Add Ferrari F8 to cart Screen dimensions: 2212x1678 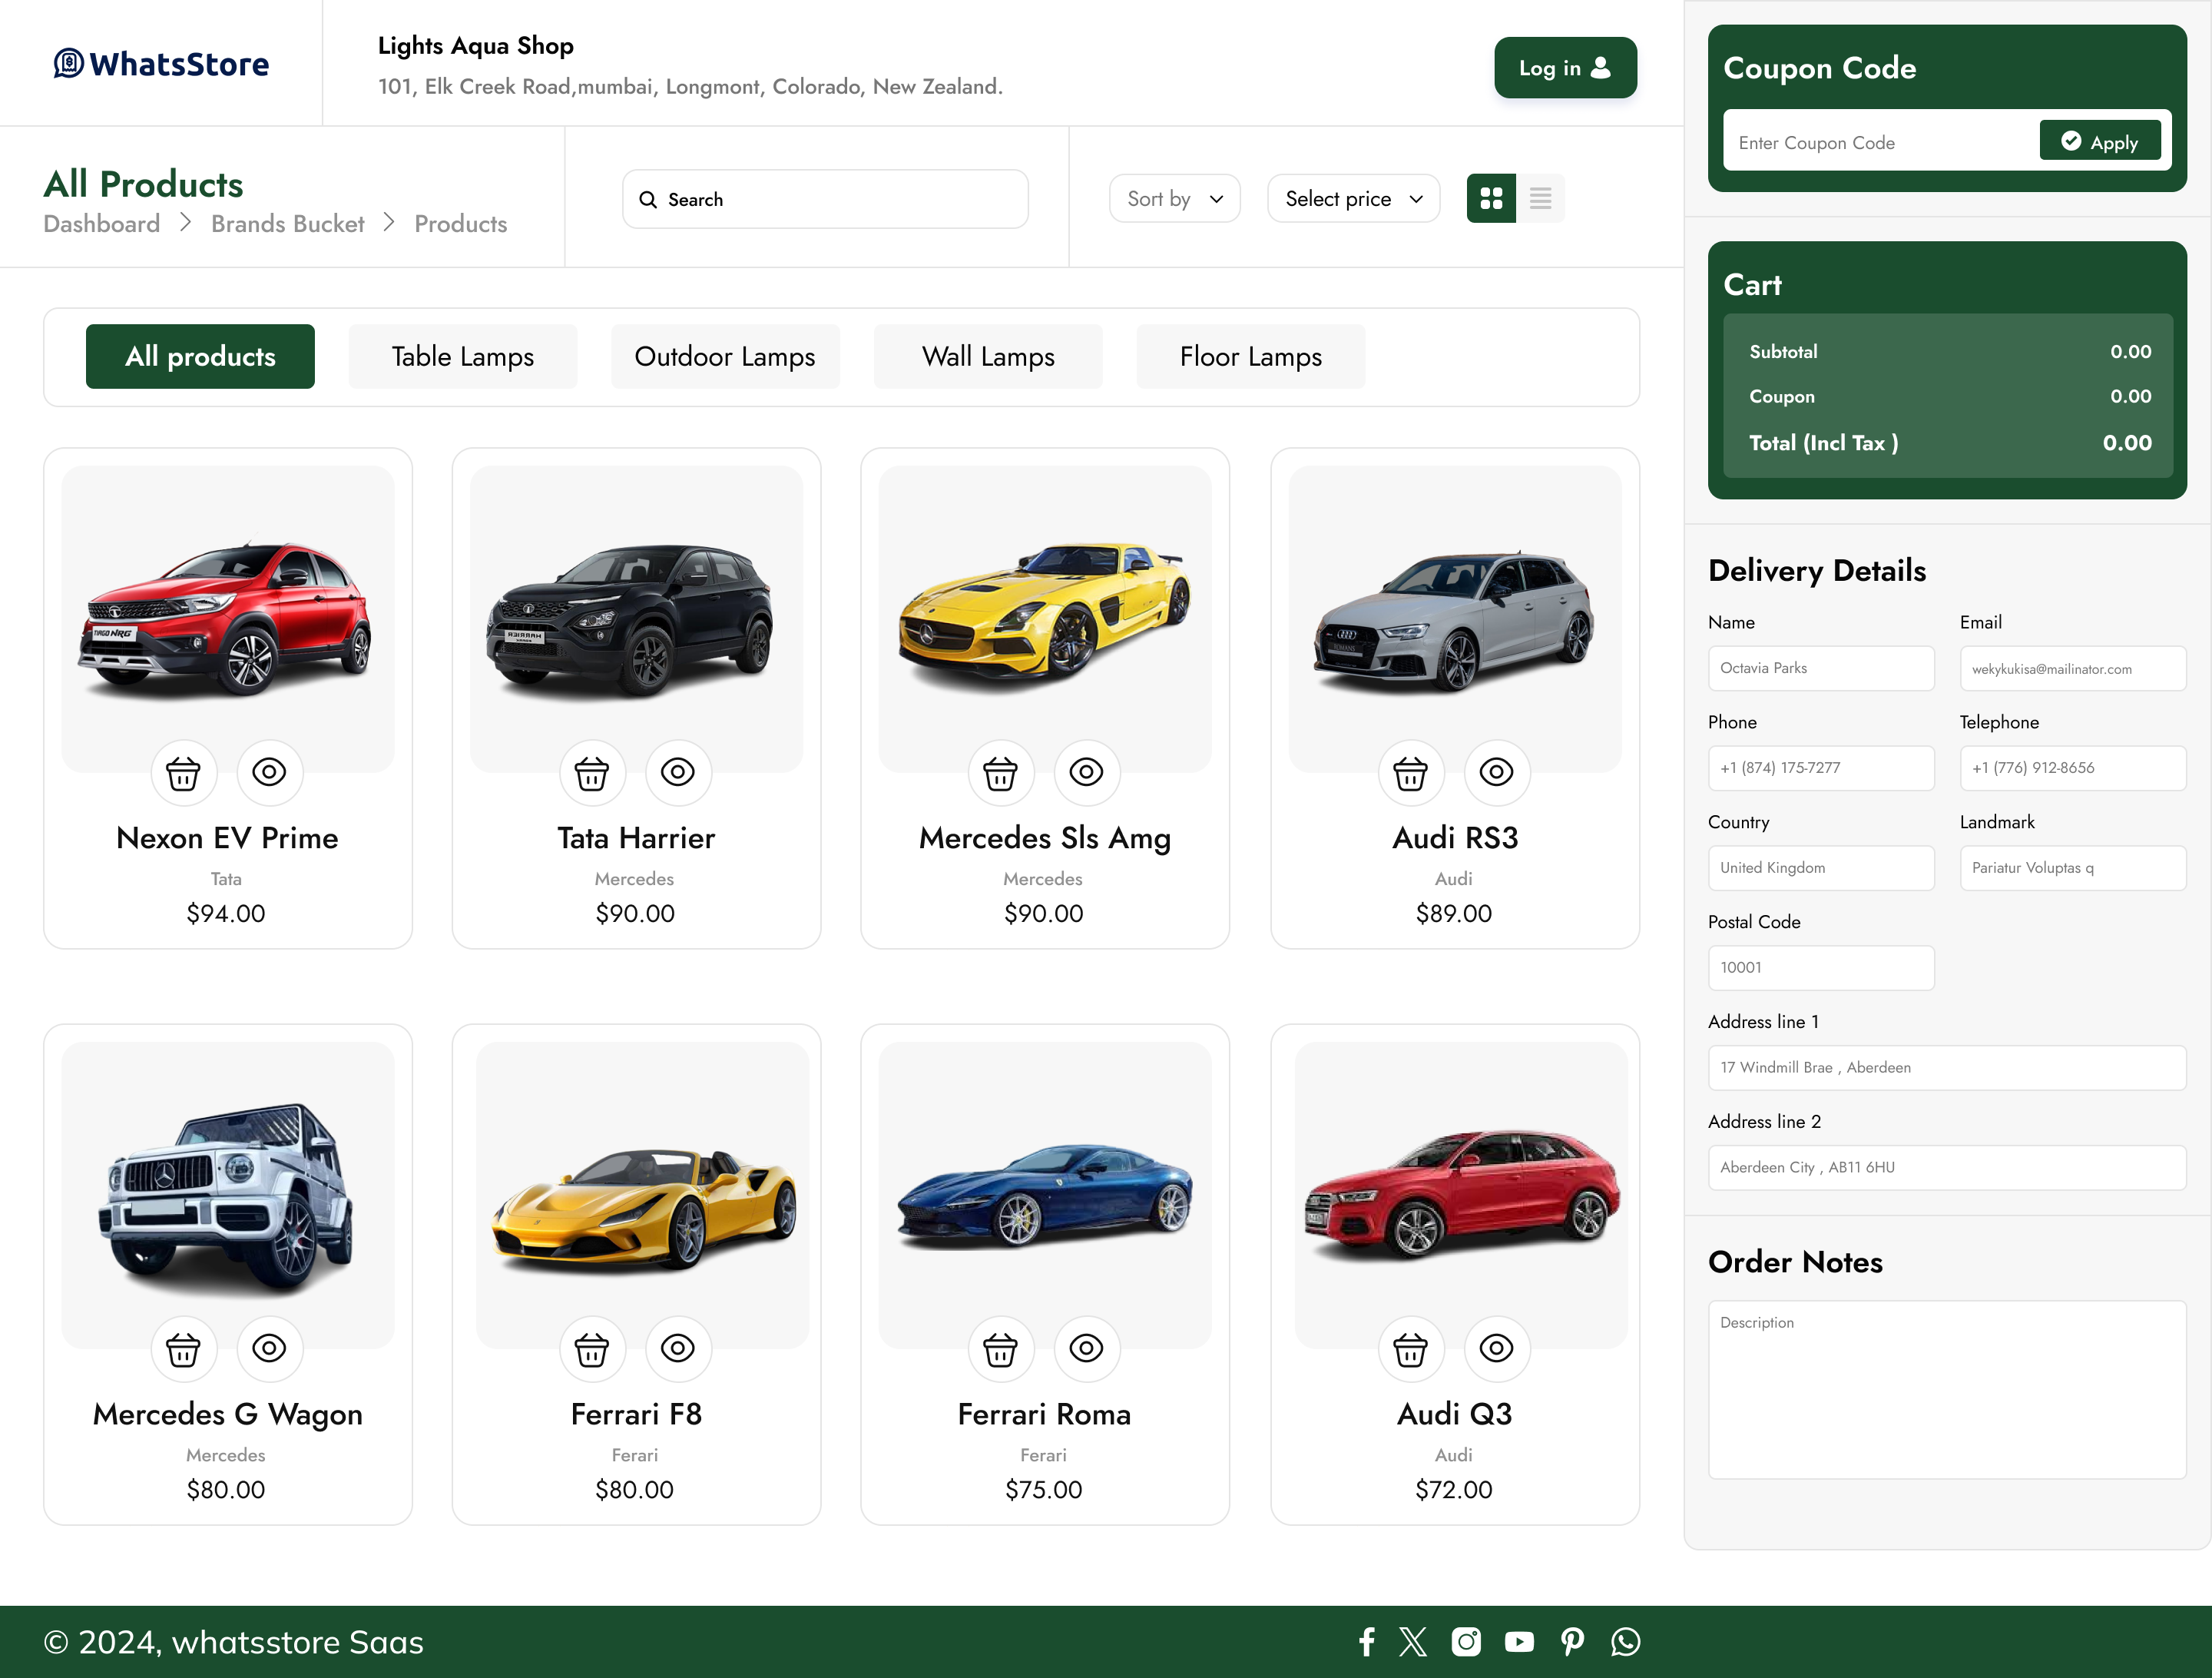[592, 1349]
